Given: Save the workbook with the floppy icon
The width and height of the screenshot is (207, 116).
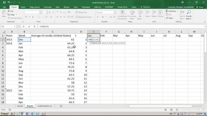Looking at the screenshot, I should pos(4,2).
